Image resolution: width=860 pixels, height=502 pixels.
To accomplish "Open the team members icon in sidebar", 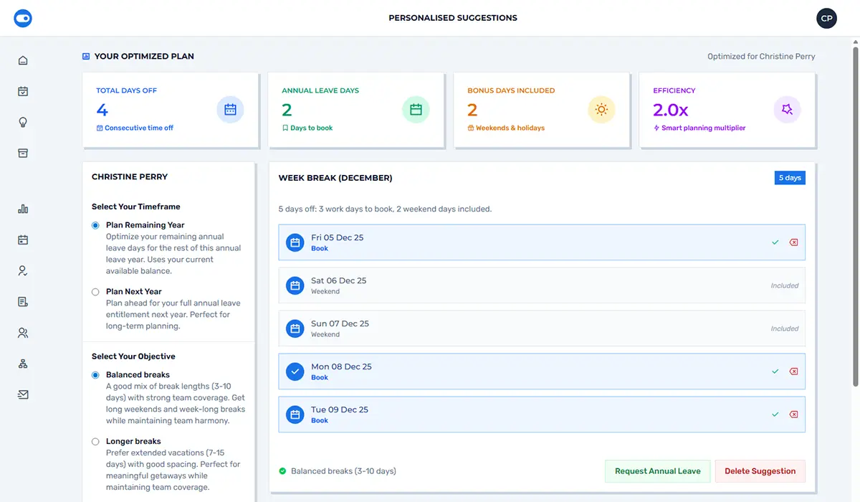I will pyautogui.click(x=22, y=333).
